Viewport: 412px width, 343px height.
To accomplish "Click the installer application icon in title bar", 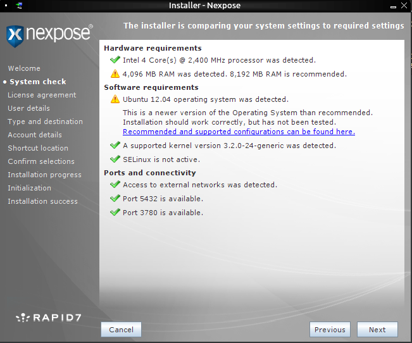I will pyautogui.click(x=19, y=5).
